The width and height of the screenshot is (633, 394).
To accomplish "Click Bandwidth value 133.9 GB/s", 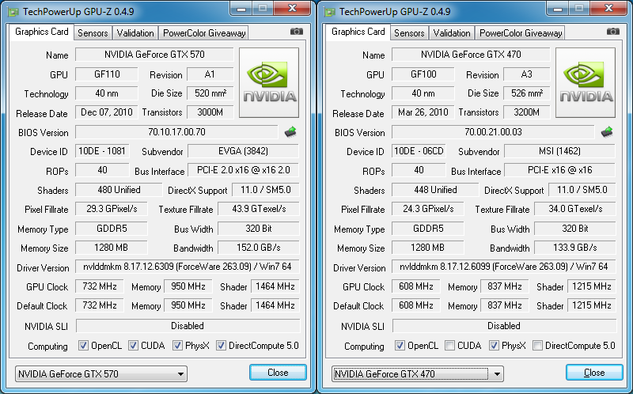I will pos(575,248).
